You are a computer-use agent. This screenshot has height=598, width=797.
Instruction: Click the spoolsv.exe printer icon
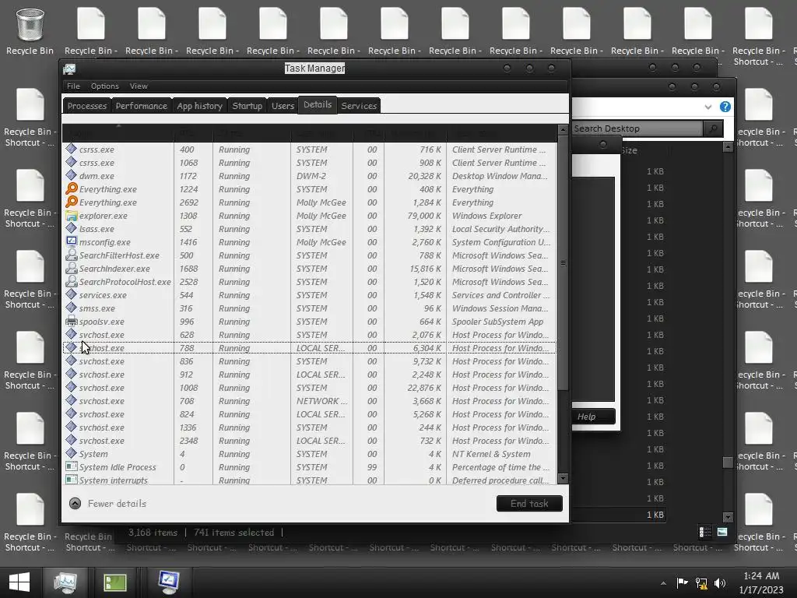click(x=72, y=321)
